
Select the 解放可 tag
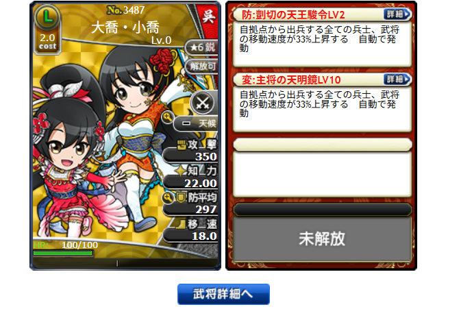[202, 66]
